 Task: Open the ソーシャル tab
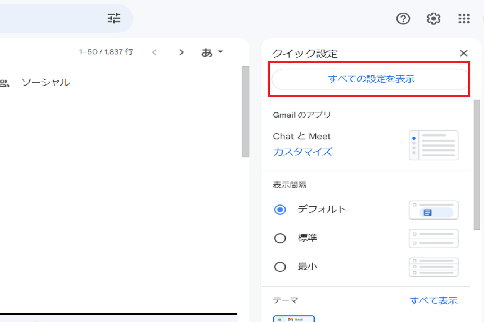45,82
